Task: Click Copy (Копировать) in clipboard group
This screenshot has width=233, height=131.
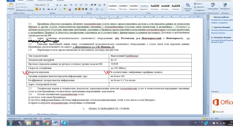Action: pyautogui.click(x=21, y=7)
